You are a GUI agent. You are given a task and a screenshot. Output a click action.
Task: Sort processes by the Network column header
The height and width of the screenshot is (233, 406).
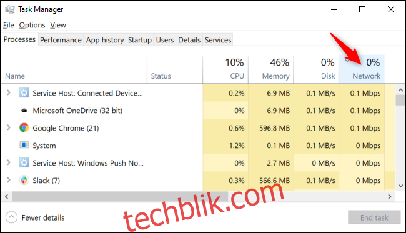tap(362, 69)
